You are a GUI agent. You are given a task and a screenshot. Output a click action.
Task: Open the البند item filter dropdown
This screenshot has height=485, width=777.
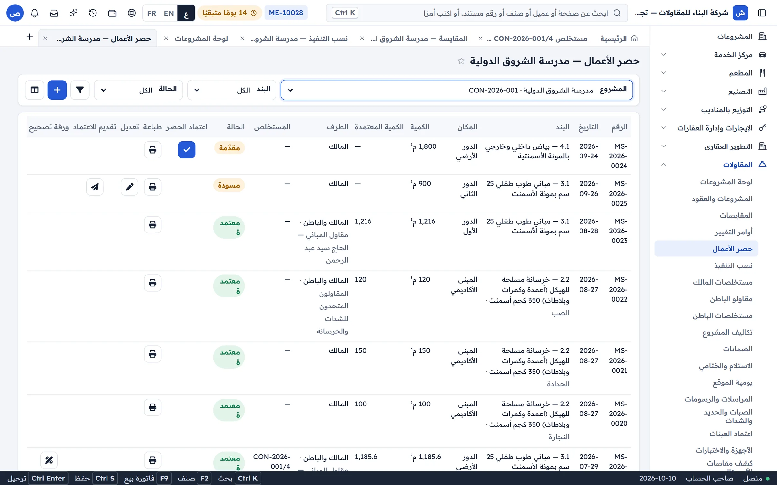tap(232, 90)
